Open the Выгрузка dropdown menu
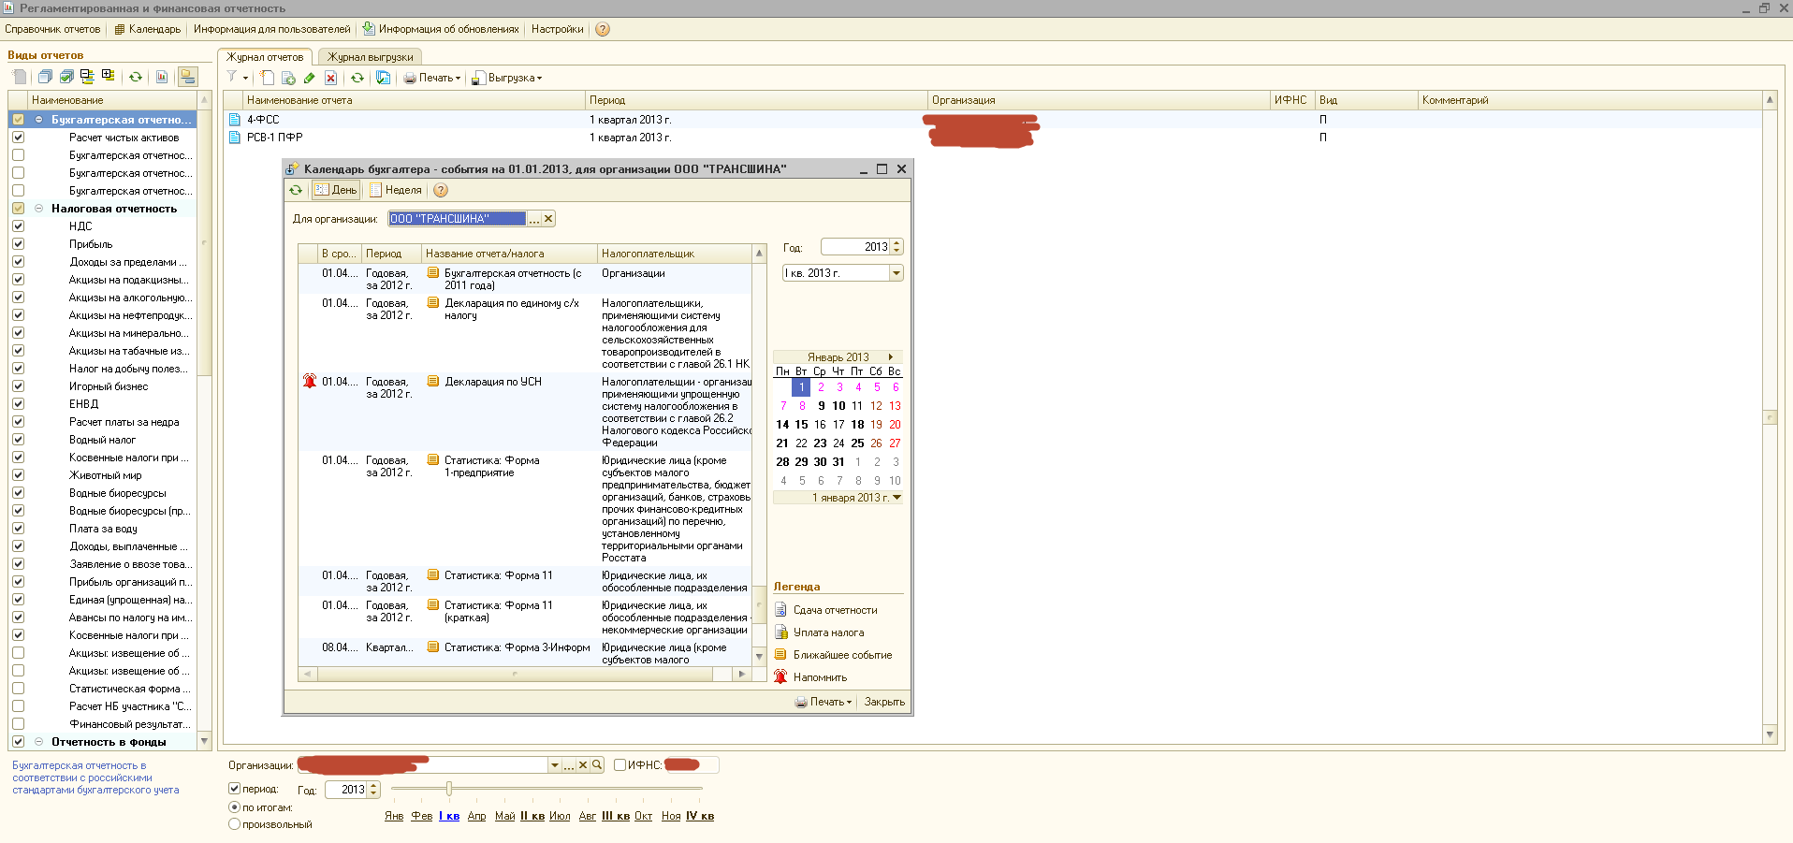This screenshot has height=843, width=1793. (506, 78)
